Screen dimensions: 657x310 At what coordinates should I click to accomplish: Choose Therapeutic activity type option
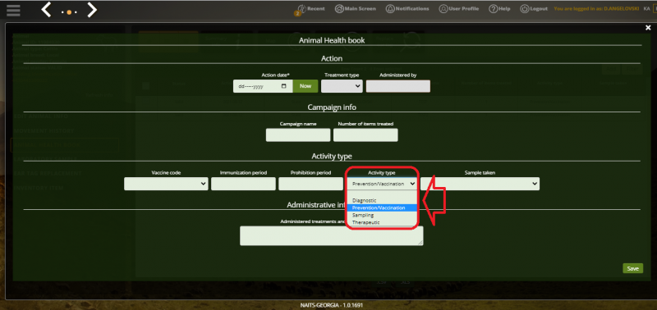pyautogui.click(x=382, y=222)
